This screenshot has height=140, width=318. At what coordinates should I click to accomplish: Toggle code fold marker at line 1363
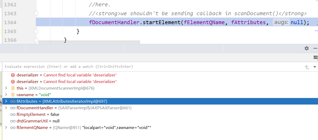36,13
